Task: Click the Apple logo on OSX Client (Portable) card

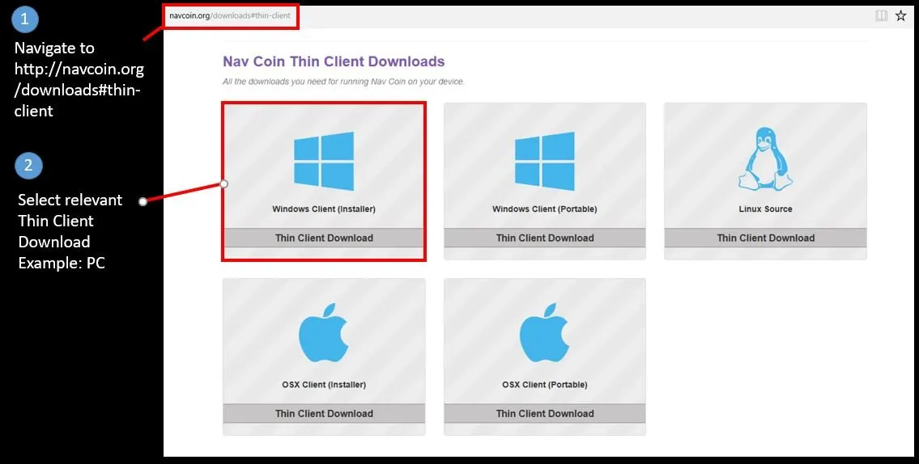Action: pyautogui.click(x=544, y=334)
